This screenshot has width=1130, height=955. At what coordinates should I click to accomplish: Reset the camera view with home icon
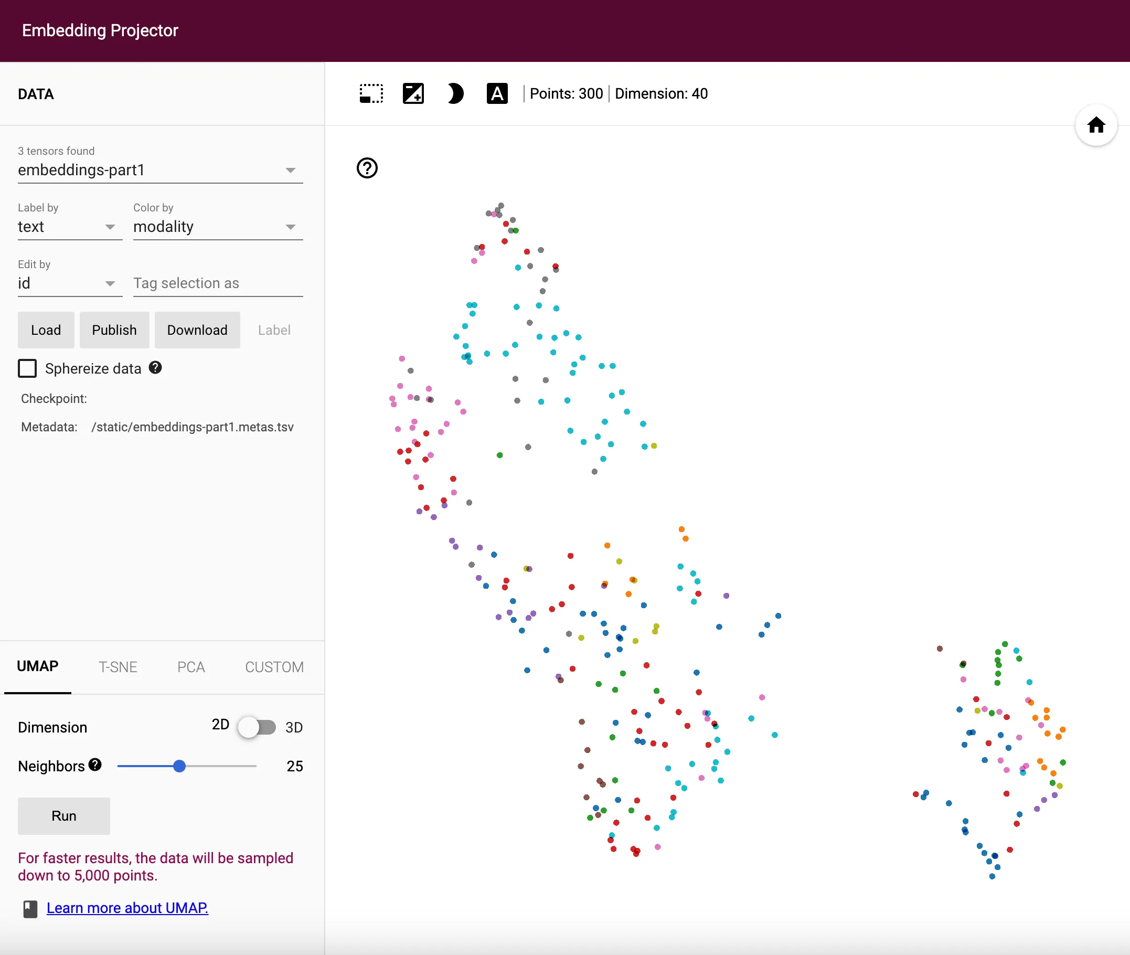click(x=1096, y=125)
